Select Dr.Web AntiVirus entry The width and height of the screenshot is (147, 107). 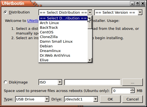63,56
